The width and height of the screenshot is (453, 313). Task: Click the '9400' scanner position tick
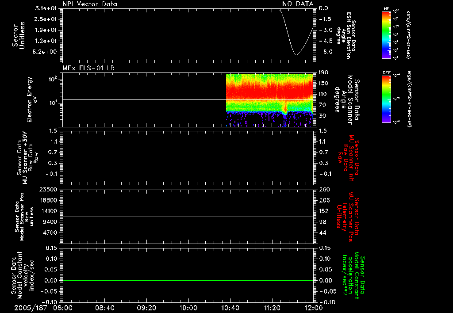(50, 222)
